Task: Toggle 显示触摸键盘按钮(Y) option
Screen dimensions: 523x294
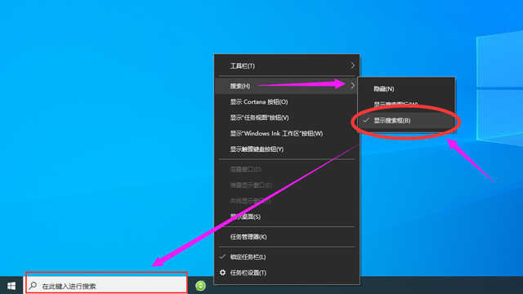Action: coord(287,149)
